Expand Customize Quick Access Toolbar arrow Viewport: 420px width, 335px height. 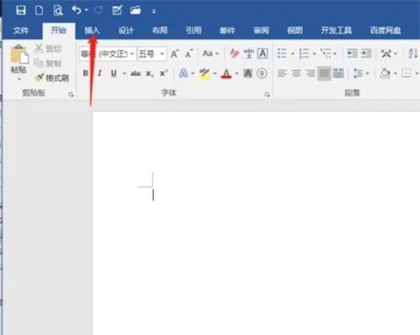[x=154, y=11]
